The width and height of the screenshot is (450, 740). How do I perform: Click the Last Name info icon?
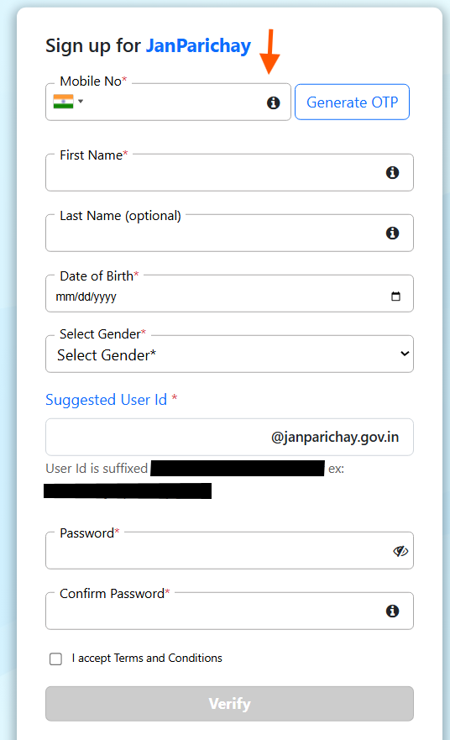pyautogui.click(x=392, y=234)
